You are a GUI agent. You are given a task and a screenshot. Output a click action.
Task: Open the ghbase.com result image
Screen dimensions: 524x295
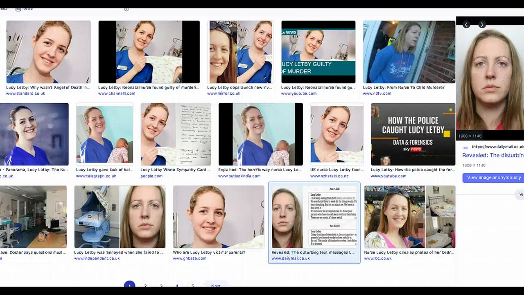click(219, 217)
